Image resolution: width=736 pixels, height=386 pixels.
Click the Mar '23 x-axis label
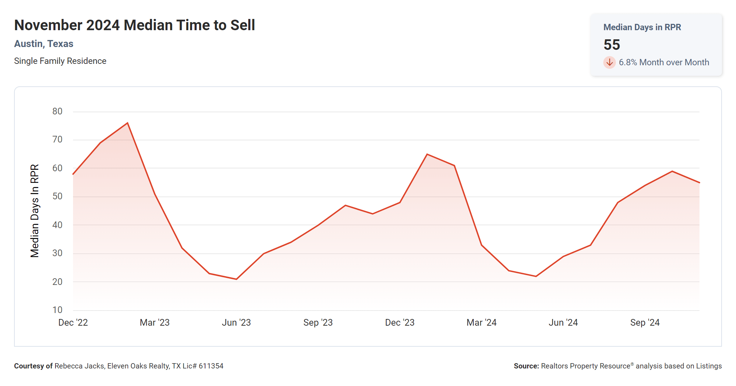click(155, 322)
